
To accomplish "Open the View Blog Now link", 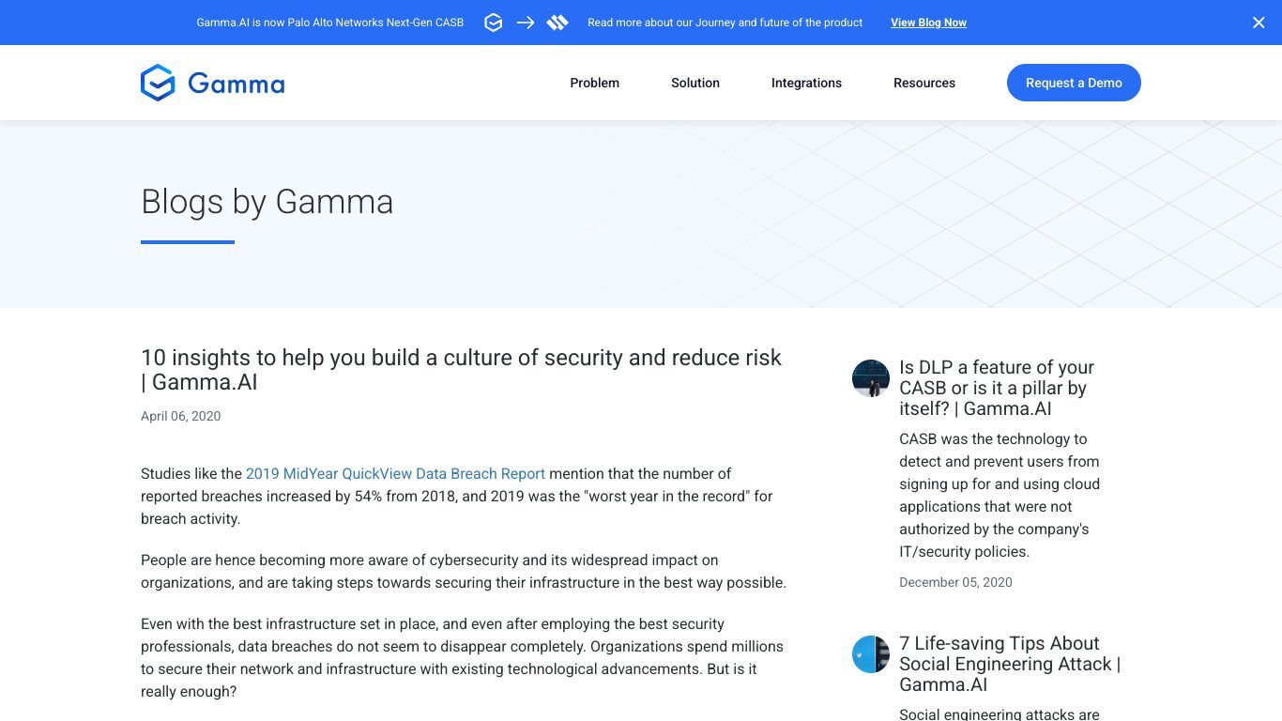I will pyautogui.click(x=928, y=23).
